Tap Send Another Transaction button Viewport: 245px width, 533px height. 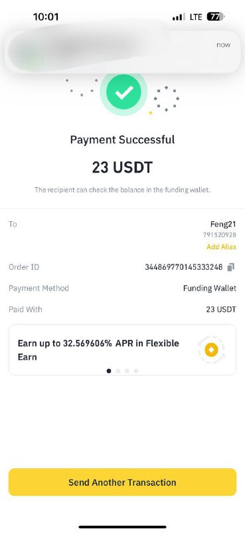tap(122, 482)
